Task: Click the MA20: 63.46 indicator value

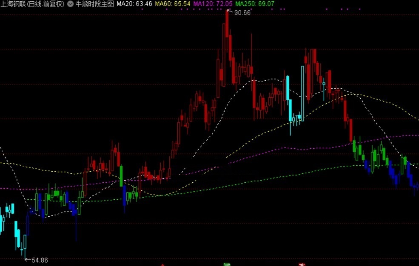Action: [x=134, y=4]
